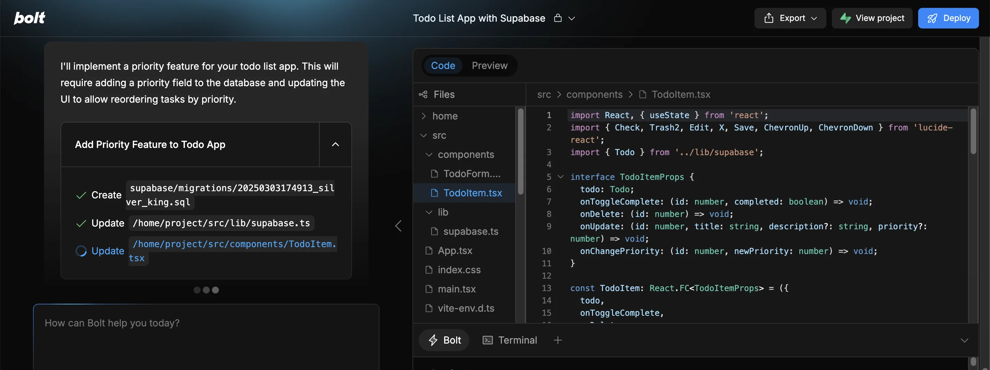990x370 pixels.
Task: Click the View project button
Action: pyautogui.click(x=872, y=18)
